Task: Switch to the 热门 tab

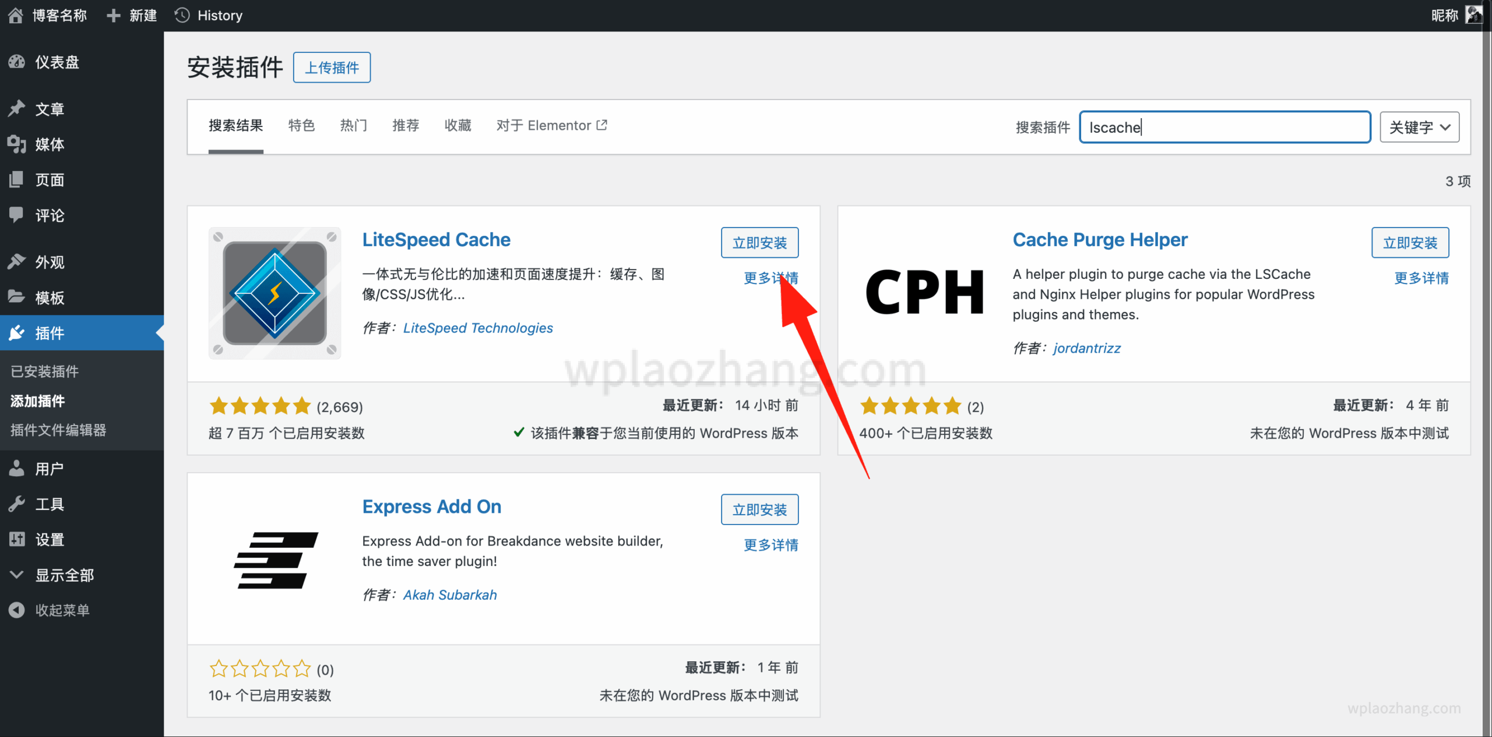Action: pyautogui.click(x=353, y=125)
